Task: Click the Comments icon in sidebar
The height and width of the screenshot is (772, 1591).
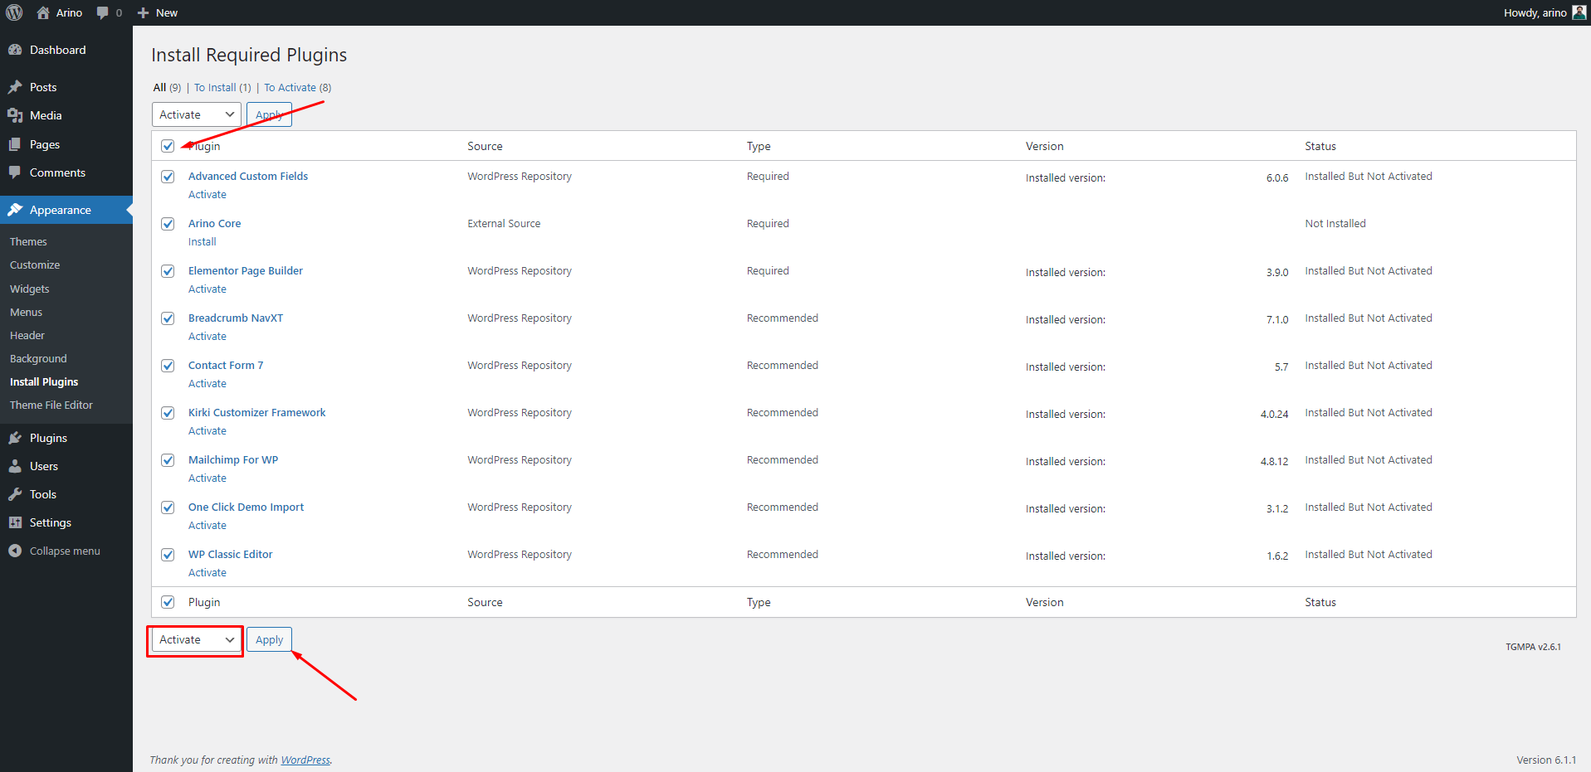Action: coord(15,172)
